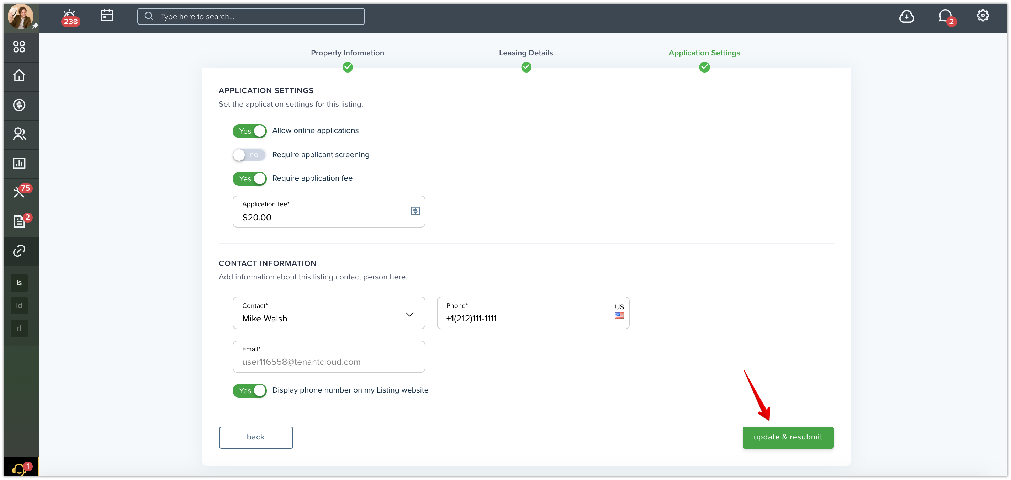The height and width of the screenshot is (480, 1011).
Task: Open the contacts people icon in sidebar
Action: 19,134
